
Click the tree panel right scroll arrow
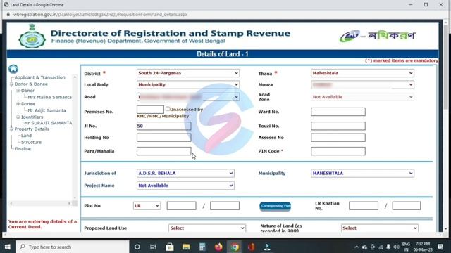(x=69, y=203)
